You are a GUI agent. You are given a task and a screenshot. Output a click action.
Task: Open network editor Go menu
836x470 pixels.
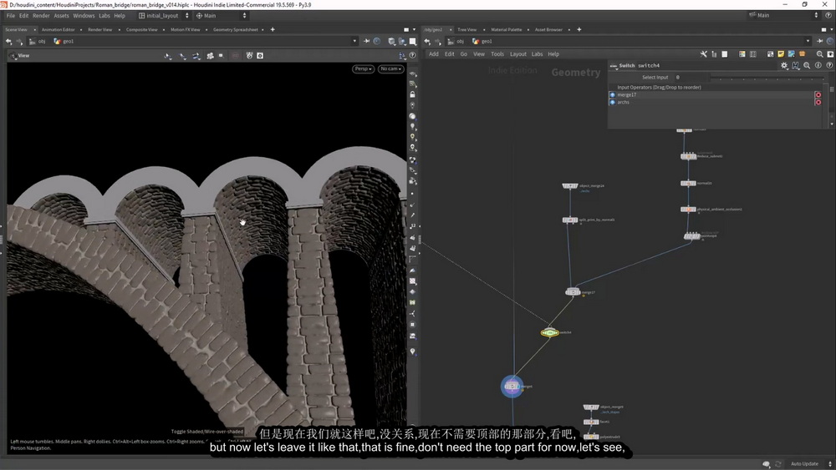tap(463, 53)
